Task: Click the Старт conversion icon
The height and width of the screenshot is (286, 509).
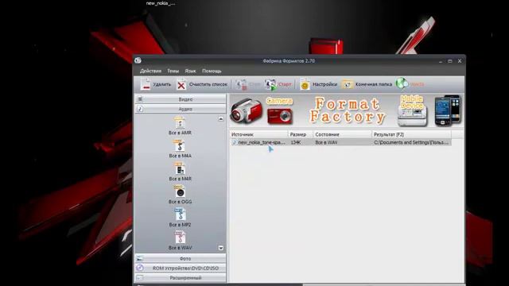Action: tap(270, 84)
